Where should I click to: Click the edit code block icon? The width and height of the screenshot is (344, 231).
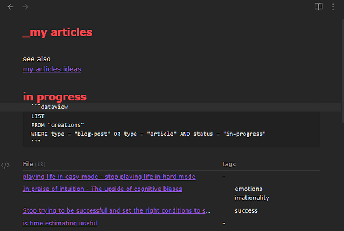(x=5, y=165)
